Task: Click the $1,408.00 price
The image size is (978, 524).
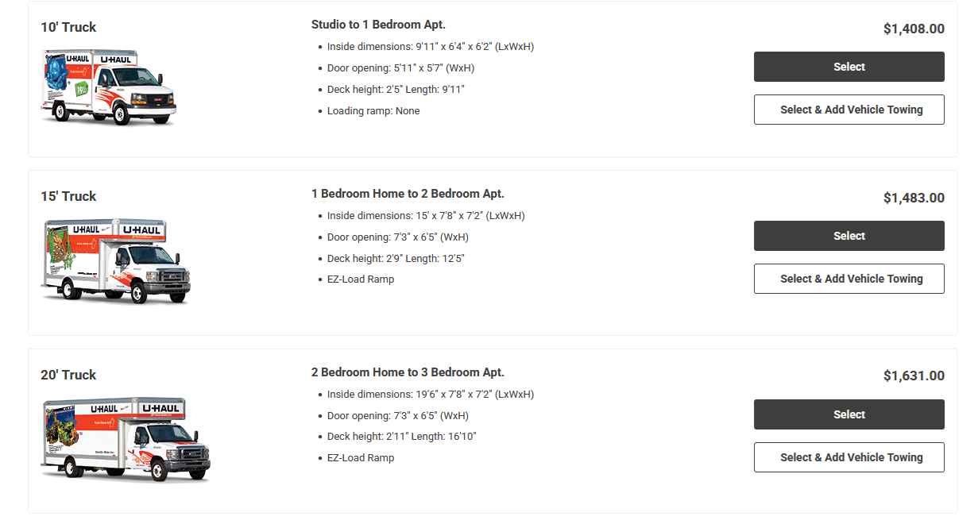Action: pos(914,29)
